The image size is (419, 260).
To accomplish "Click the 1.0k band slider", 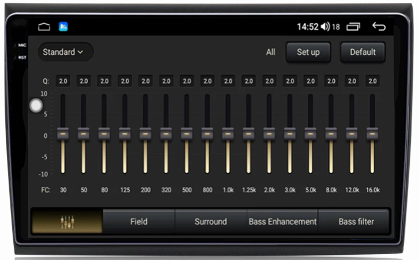I will click(228, 134).
